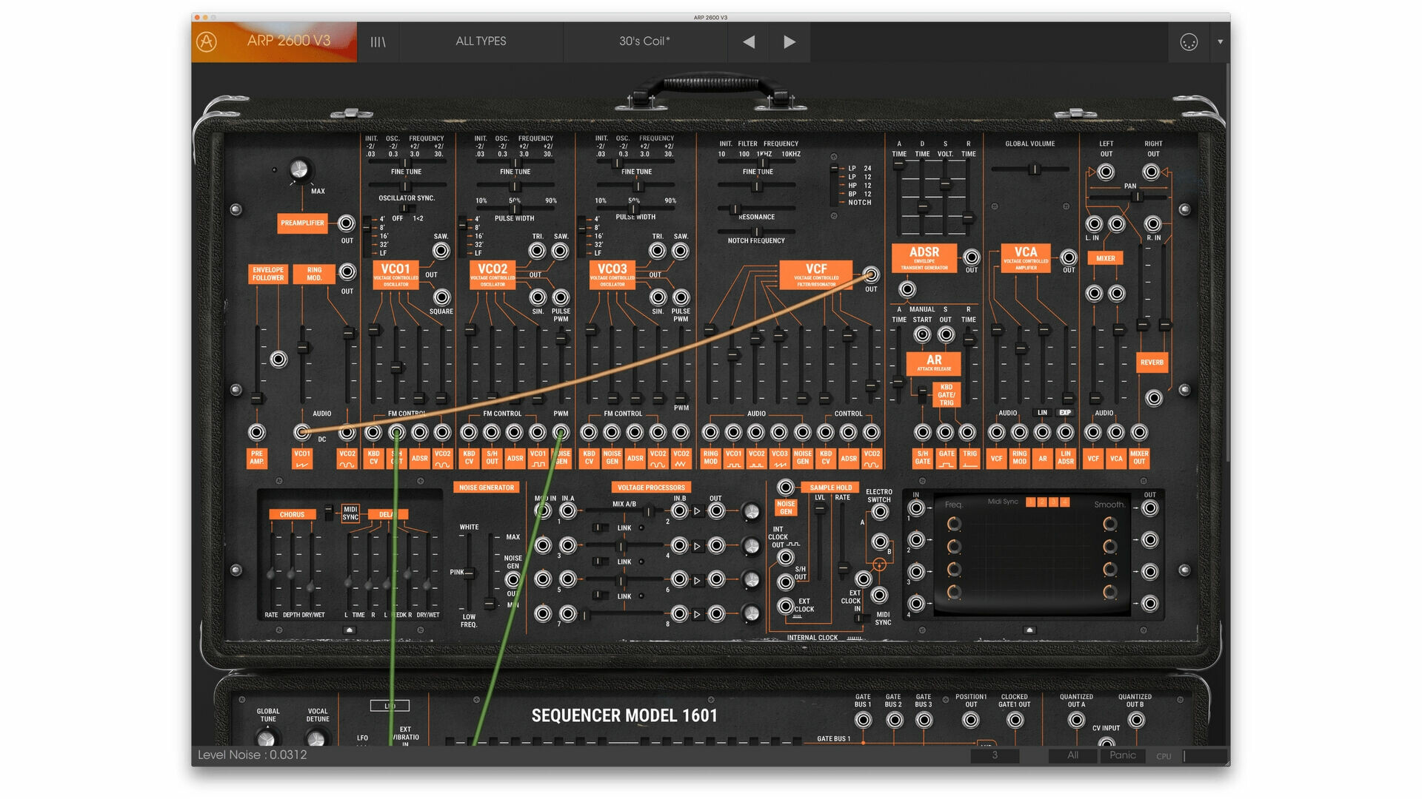Select Midi Sync tab 3

pos(1053,502)
